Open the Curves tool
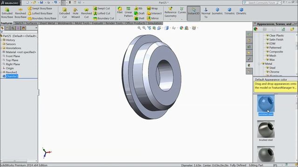The image size is (298, 167). tap(182, 10)
